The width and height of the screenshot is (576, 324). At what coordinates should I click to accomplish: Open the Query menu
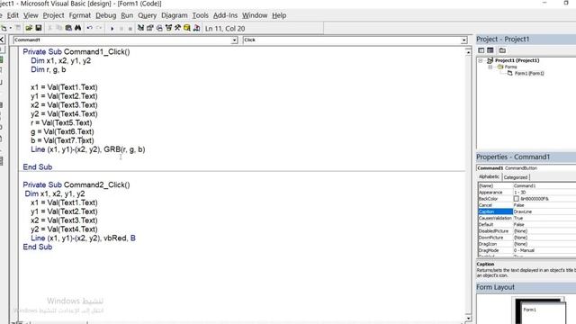coord(148,15)
